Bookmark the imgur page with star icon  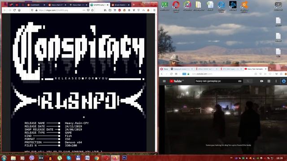point(92,10)
